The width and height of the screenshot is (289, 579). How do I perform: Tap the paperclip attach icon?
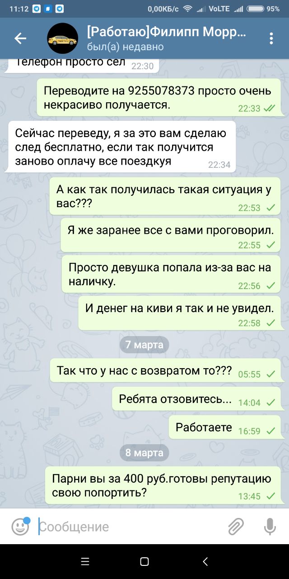(x=235, y=527)
